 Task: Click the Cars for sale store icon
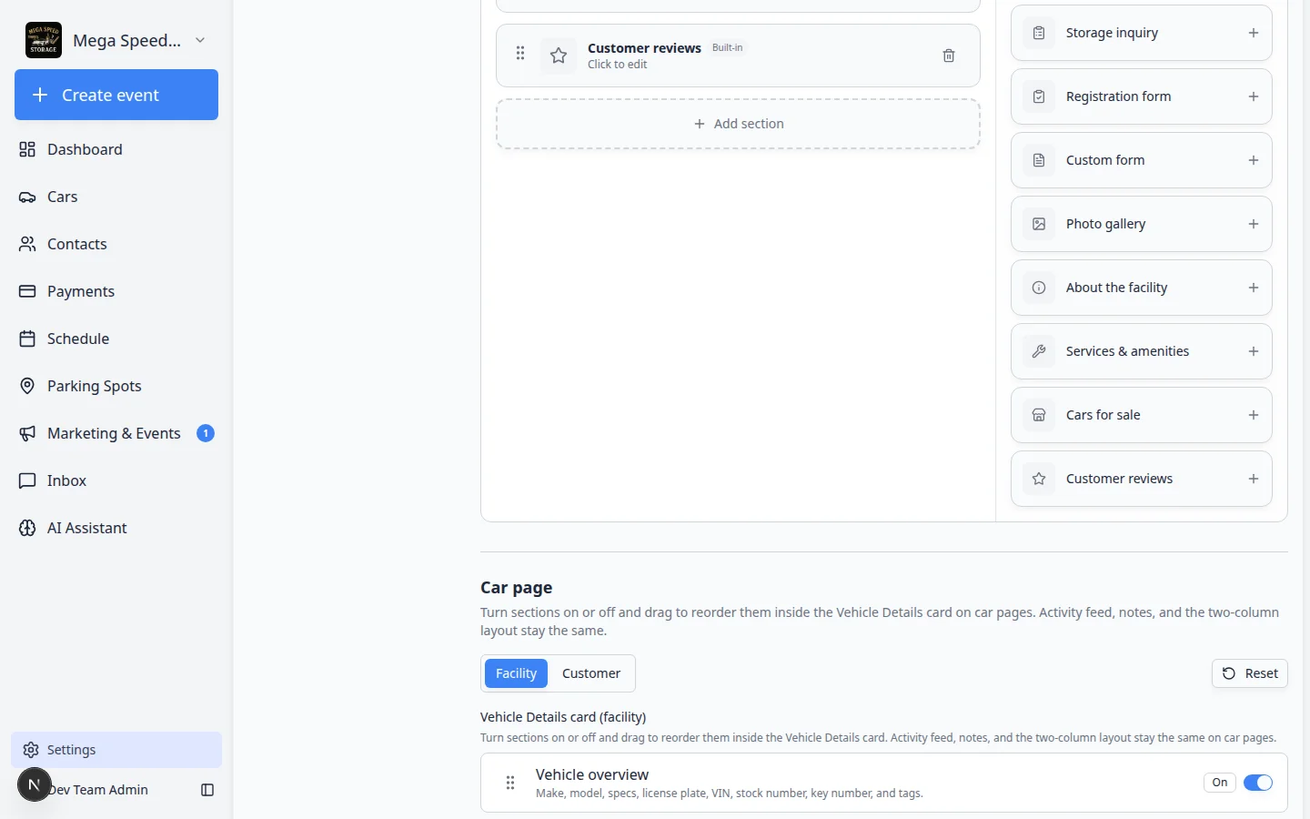coord(1039,415)
